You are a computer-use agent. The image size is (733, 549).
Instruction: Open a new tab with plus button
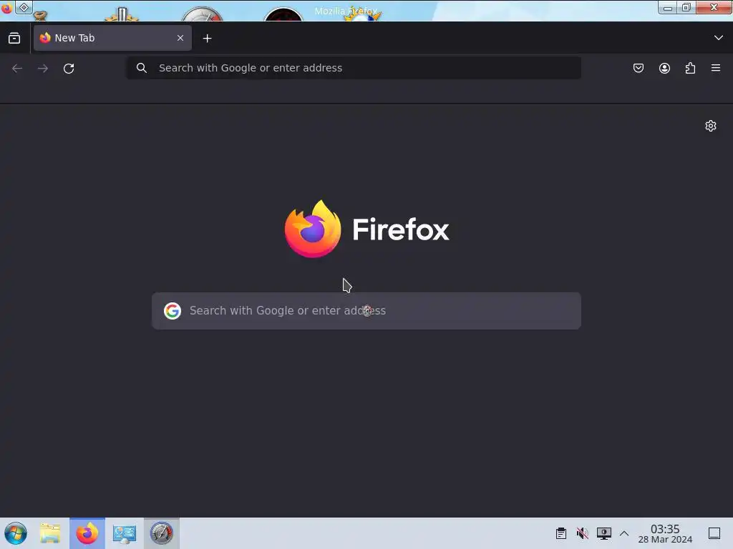pos(207,39)
